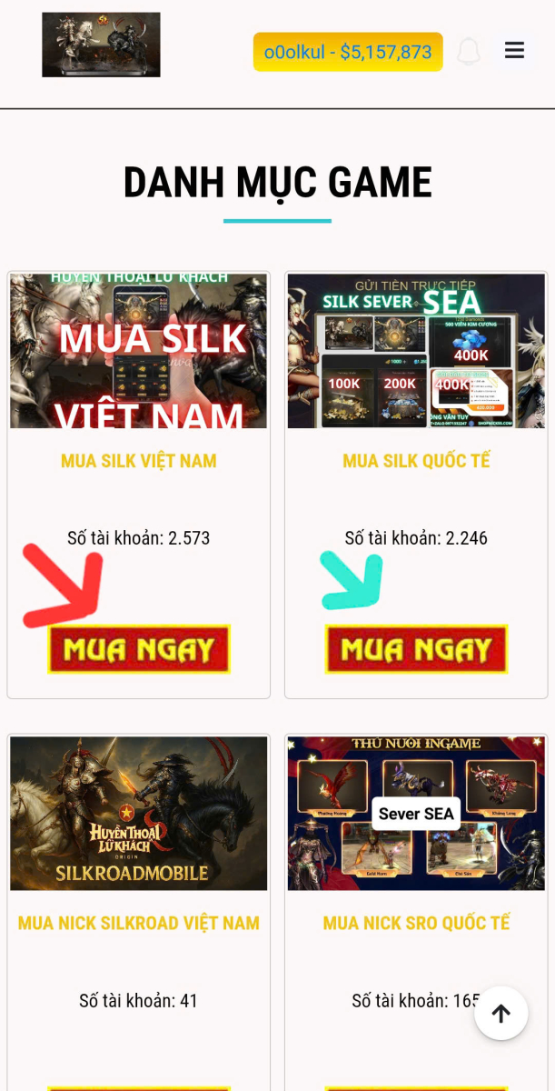Image resolution: width=555 pixels, height=1091 pixels.
Task: Click Mua Ngay under Mua Silk Việt Nam
Action: pyautogui.click(x=139, y=649)
